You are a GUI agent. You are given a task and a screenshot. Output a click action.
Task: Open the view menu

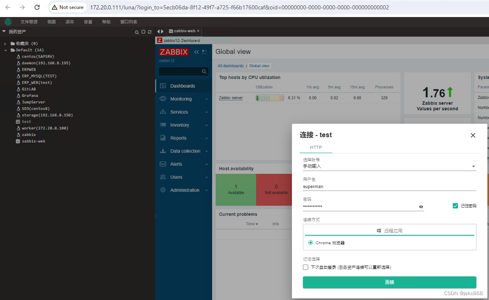51,22
